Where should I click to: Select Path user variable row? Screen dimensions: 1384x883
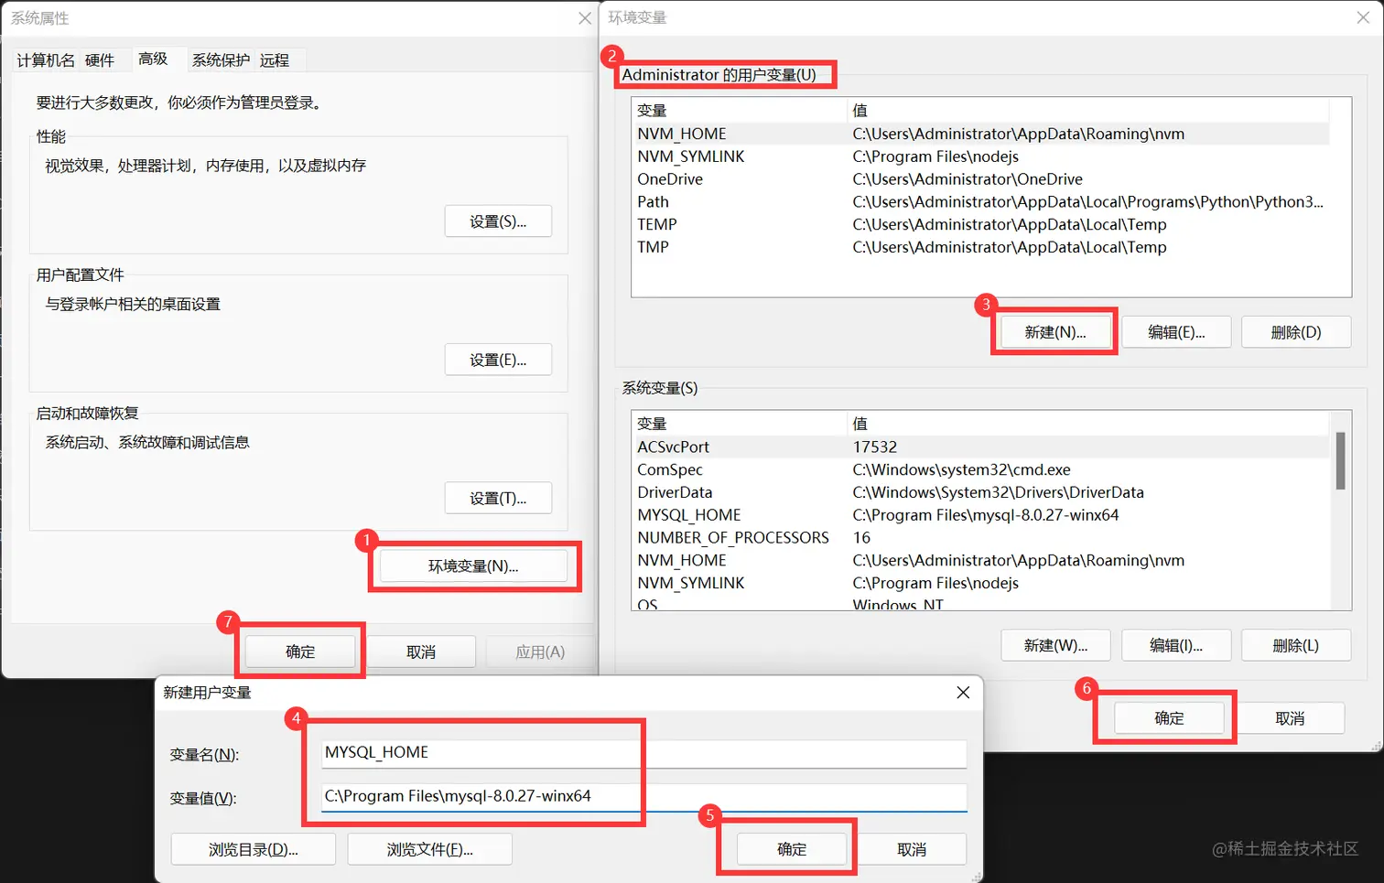[980, 202]
